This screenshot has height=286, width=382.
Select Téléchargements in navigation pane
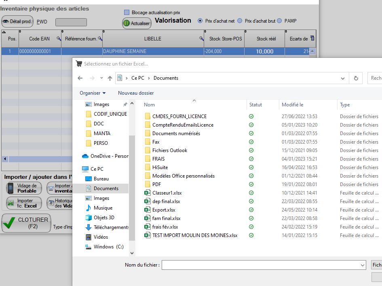pyautogui.click(x=111, y=227)
